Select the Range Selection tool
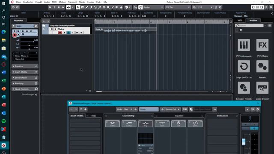 [x=82, y=7]
